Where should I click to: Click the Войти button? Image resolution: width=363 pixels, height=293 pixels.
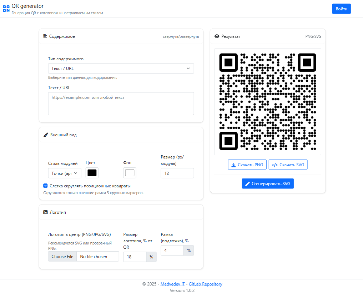pos(341,9)
